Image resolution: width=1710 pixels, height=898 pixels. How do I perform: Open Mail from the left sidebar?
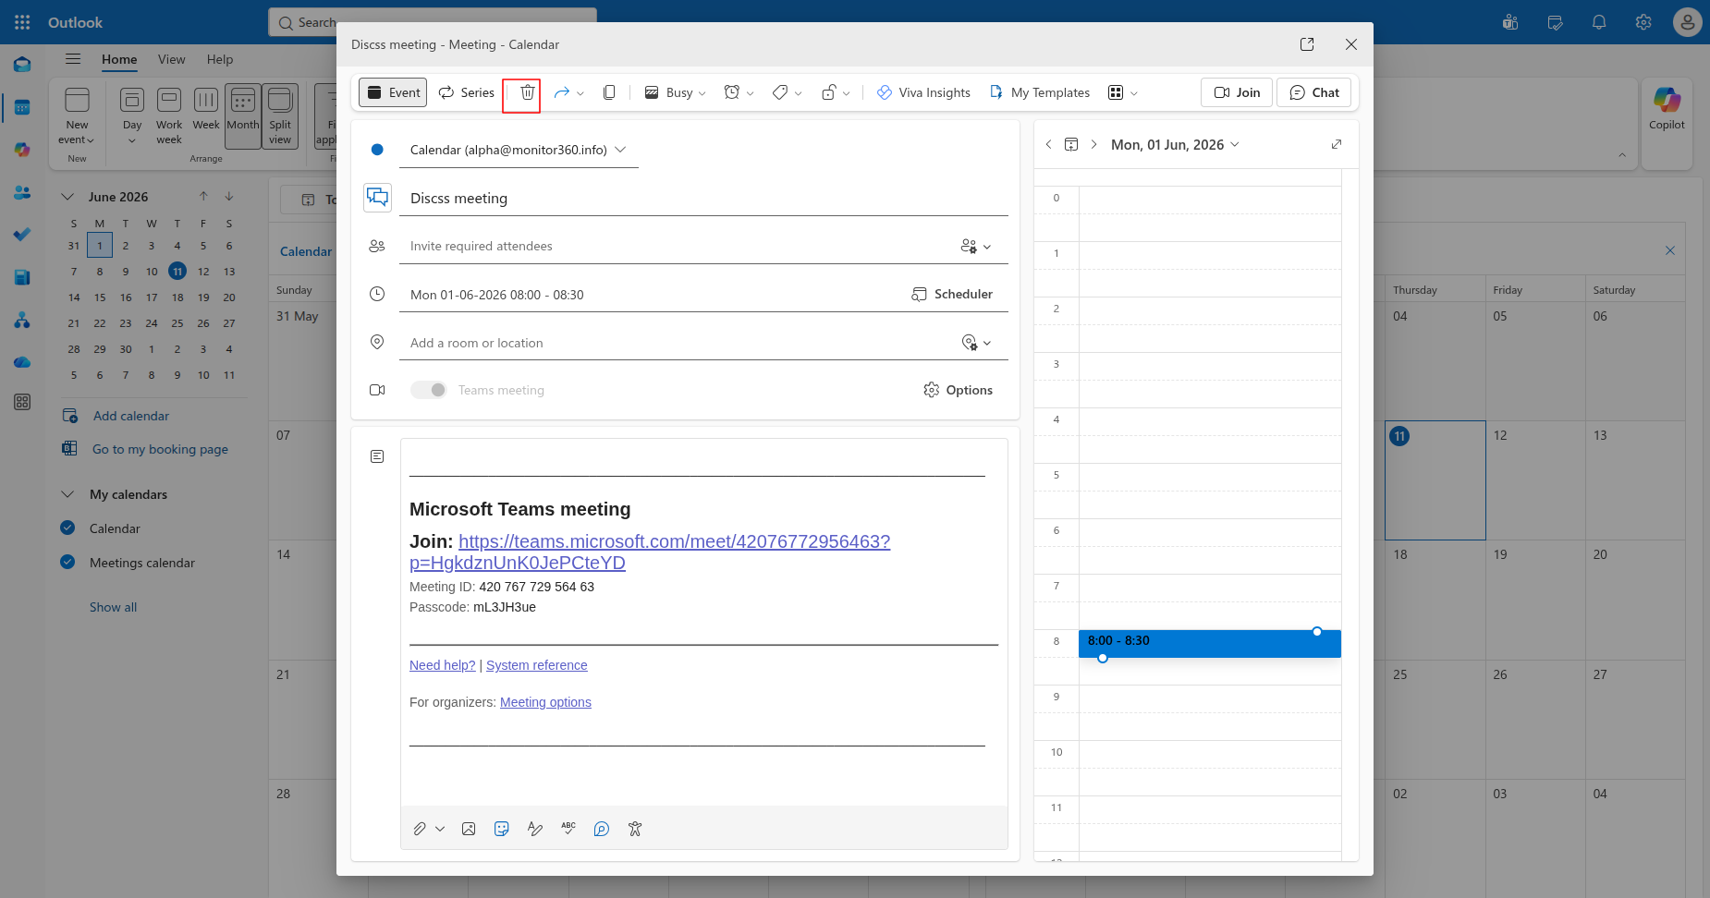coord(22,65)
